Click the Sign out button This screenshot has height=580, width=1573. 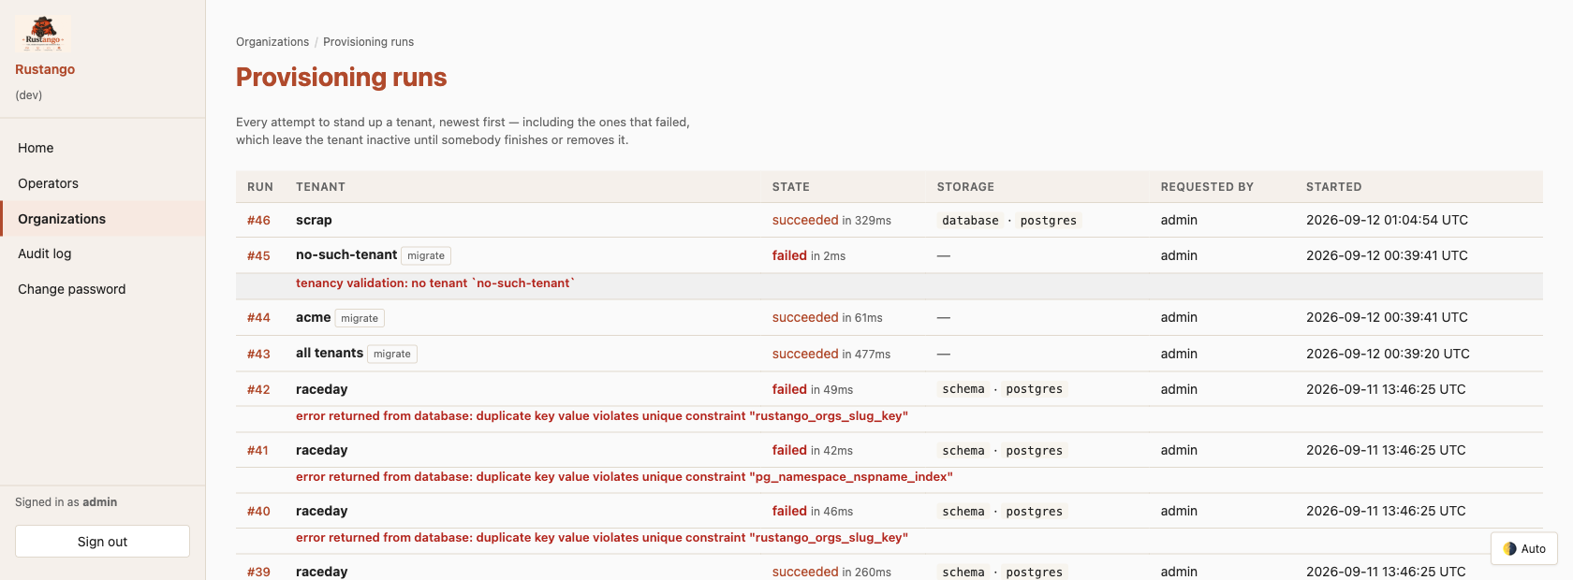coord(102,542)
